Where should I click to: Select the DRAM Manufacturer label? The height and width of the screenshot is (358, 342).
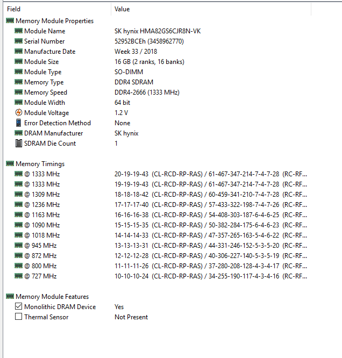54,133
